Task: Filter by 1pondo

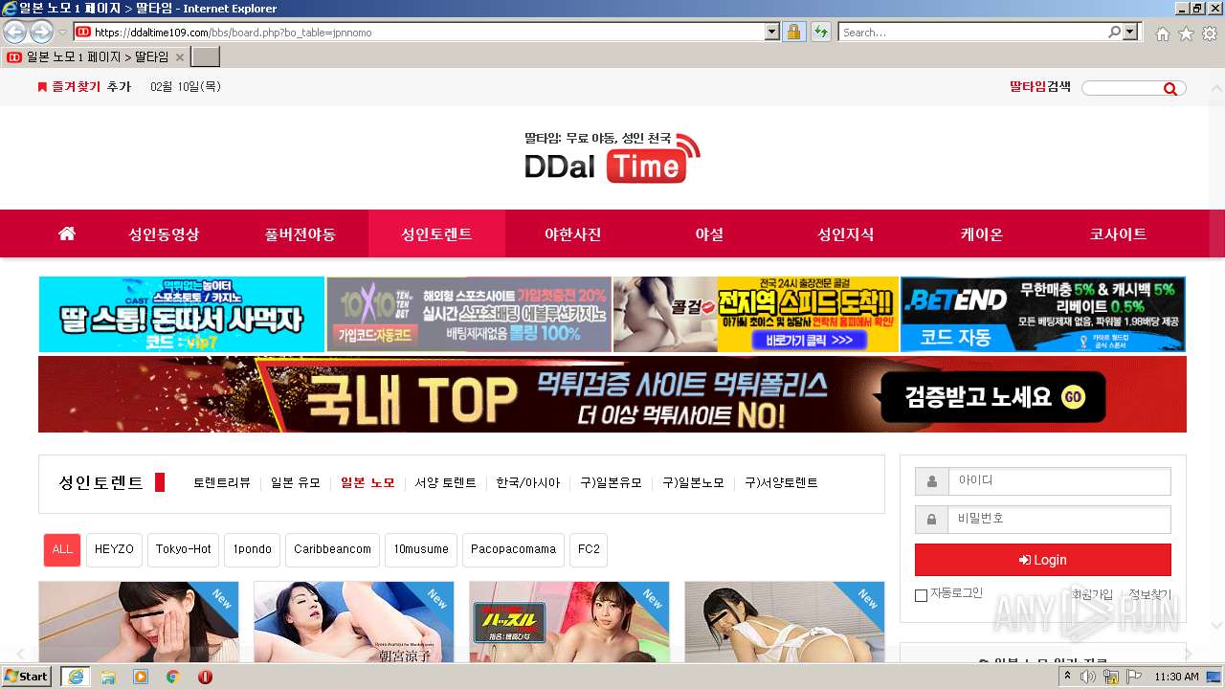Action: (x=253, y=549)
